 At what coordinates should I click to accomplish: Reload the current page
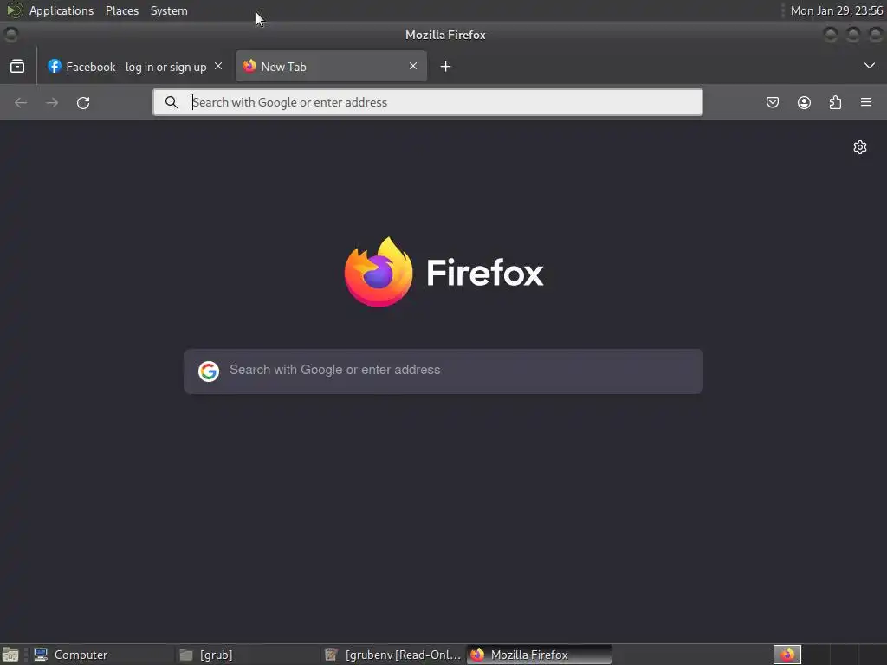83,102
